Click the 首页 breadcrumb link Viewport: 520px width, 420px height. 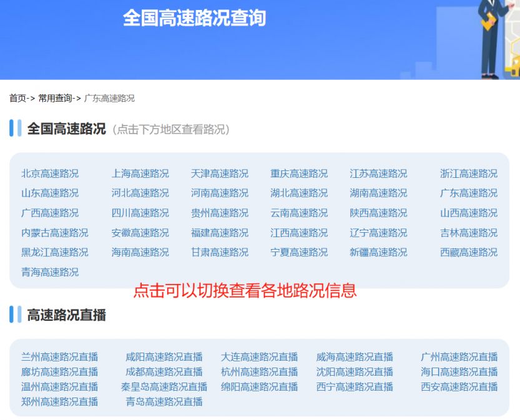[x=17, y=98]
